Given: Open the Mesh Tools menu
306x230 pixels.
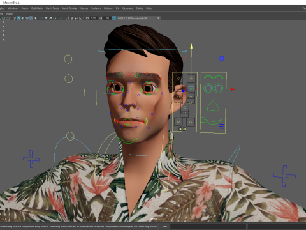Looking at the screenshot, I should click(x=52, y=8).
